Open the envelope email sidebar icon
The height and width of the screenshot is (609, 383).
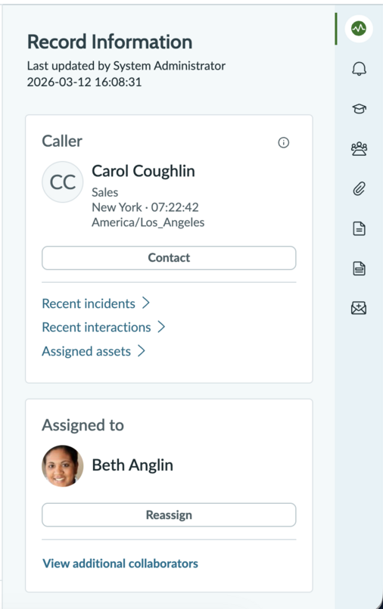[359, 308]
